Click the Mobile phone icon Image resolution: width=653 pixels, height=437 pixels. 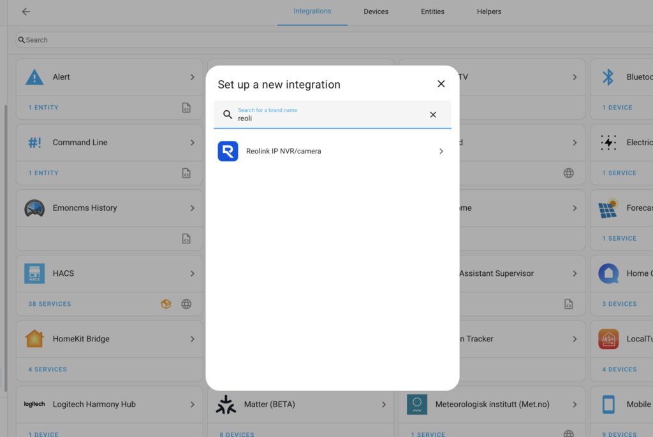[x=608, y=405]
